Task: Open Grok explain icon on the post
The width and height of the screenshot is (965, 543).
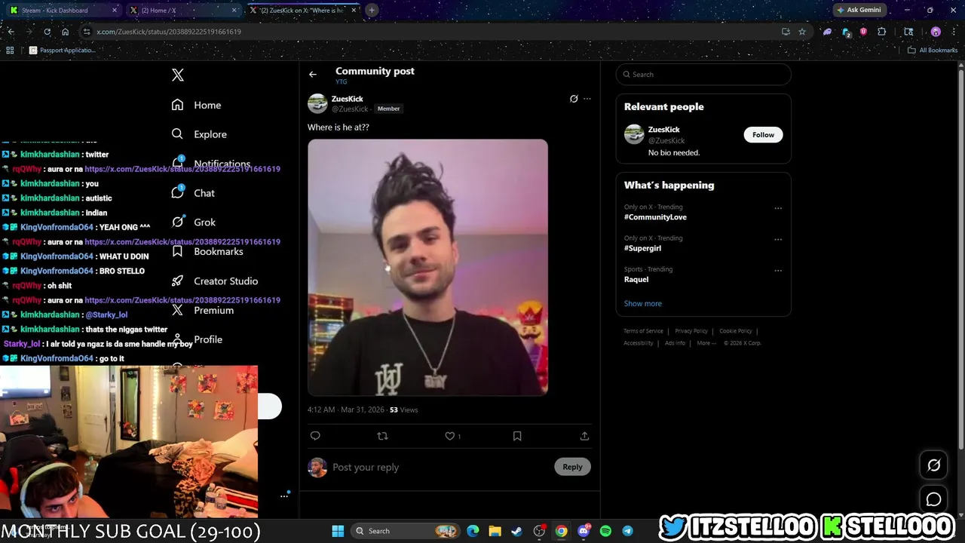Action: click(x=574, y=99)
